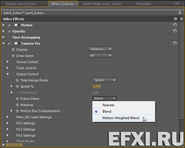Expand the Time Remapping effect
This screenshot has width=185, height=148.
[x=3, y=37]
